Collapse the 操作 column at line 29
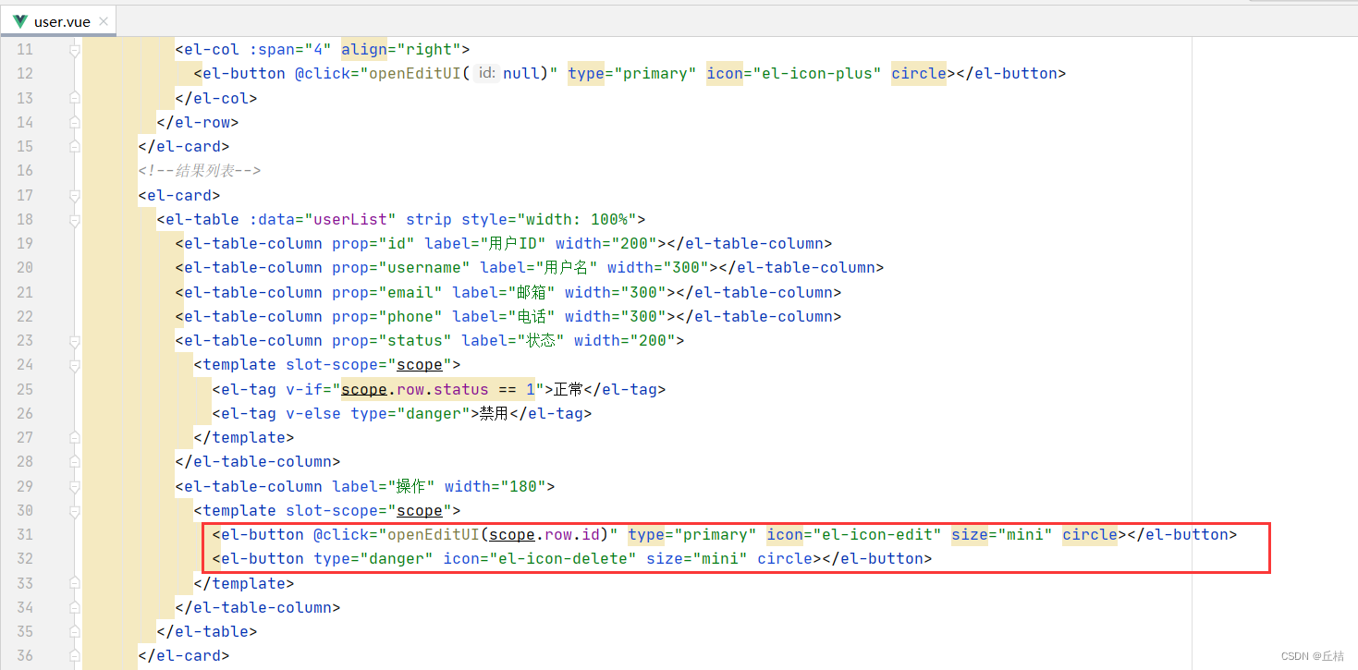Image resolution: width=1358 pixels, height=670 pixels. coord(75,486)
